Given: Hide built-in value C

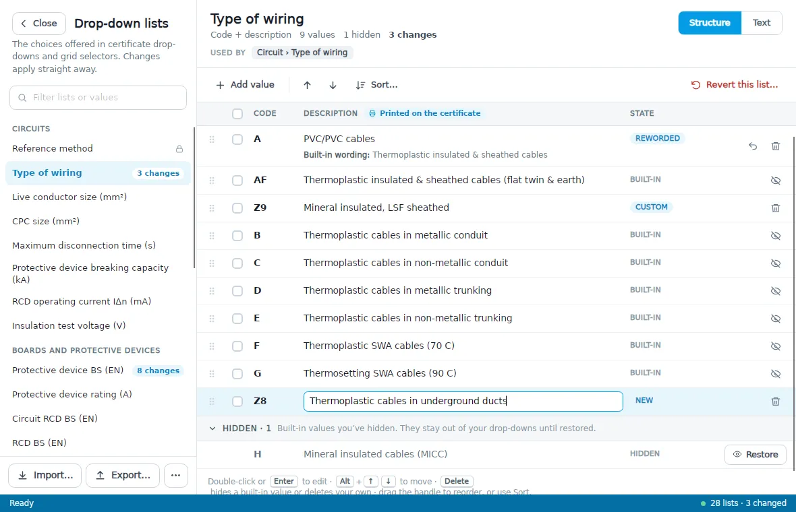Looking at the screenshot, I should [775, 263].
